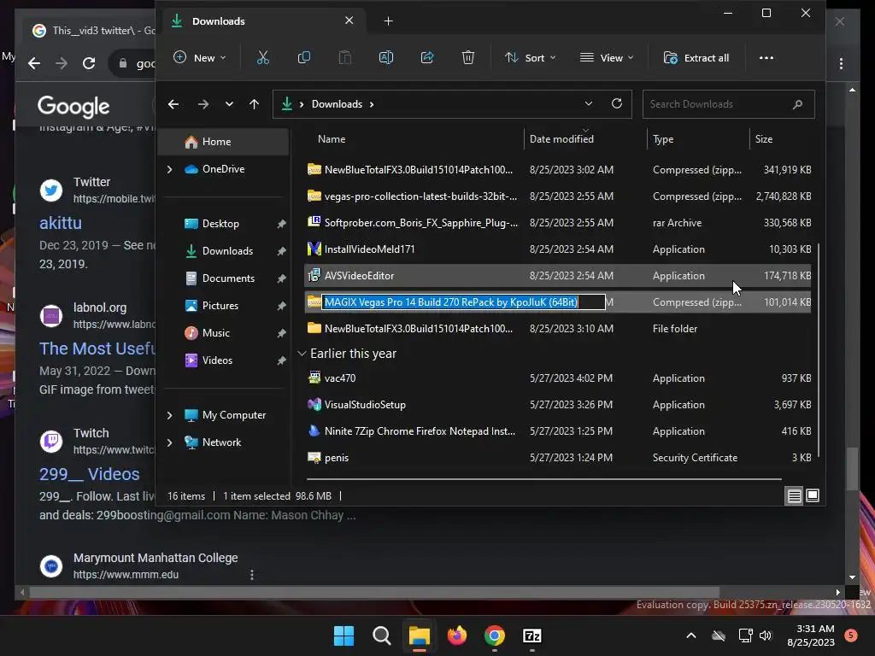Click the search magnifier in Search Downloads
The image size is (875, 656).
coord(797,103)
